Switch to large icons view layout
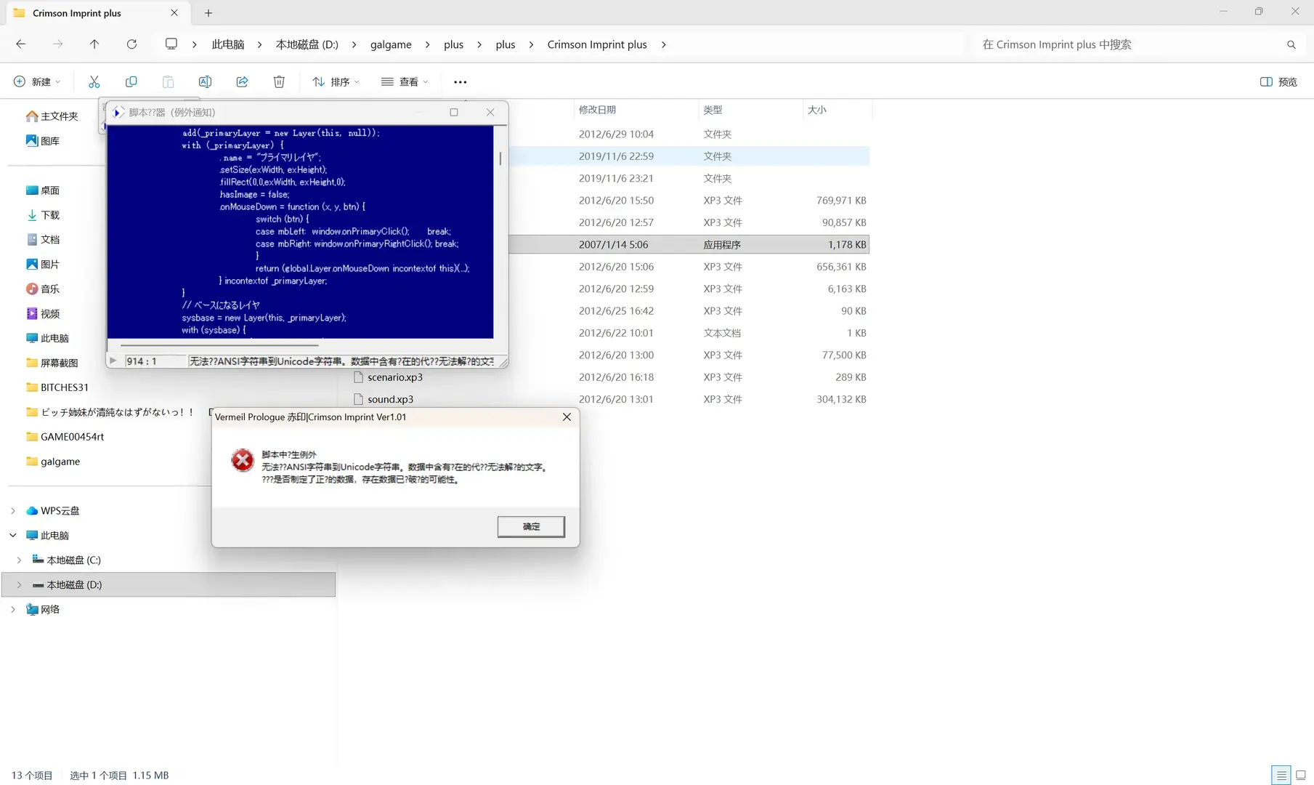The image size is (1314, 785). tap(1301, 775)
